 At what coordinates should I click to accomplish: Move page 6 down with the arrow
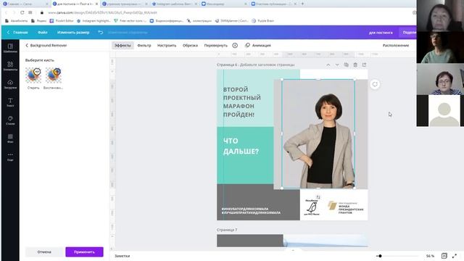click(x=337, y=65)
